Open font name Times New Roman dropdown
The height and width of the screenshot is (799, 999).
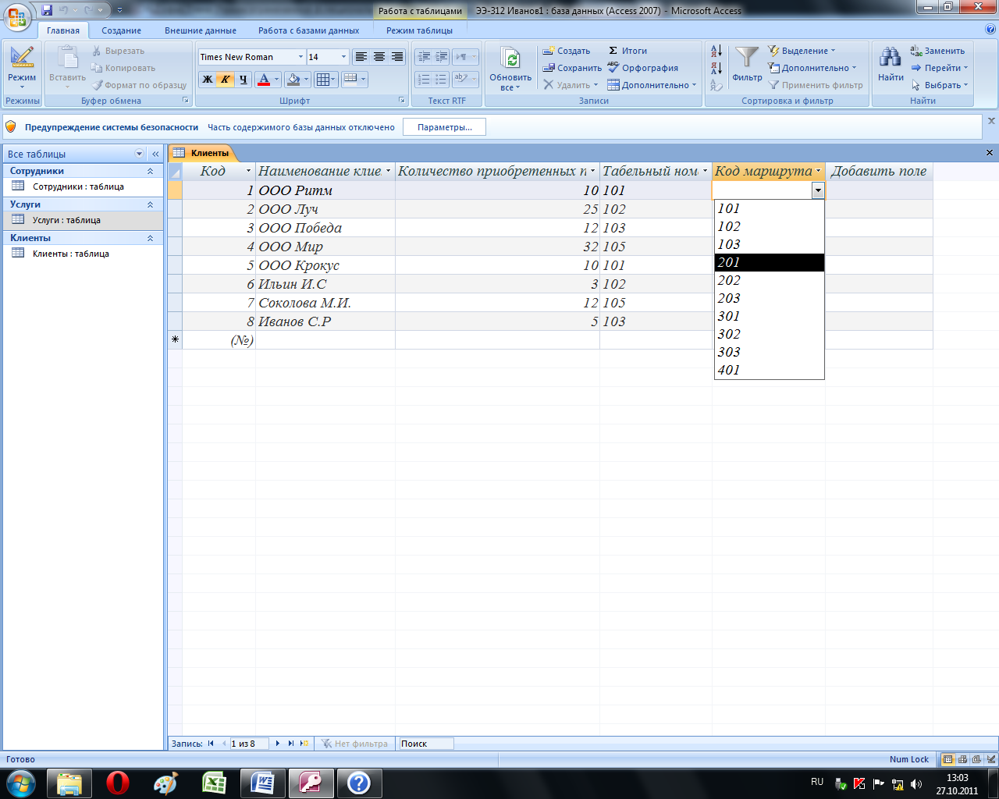(x=300, y=57)
